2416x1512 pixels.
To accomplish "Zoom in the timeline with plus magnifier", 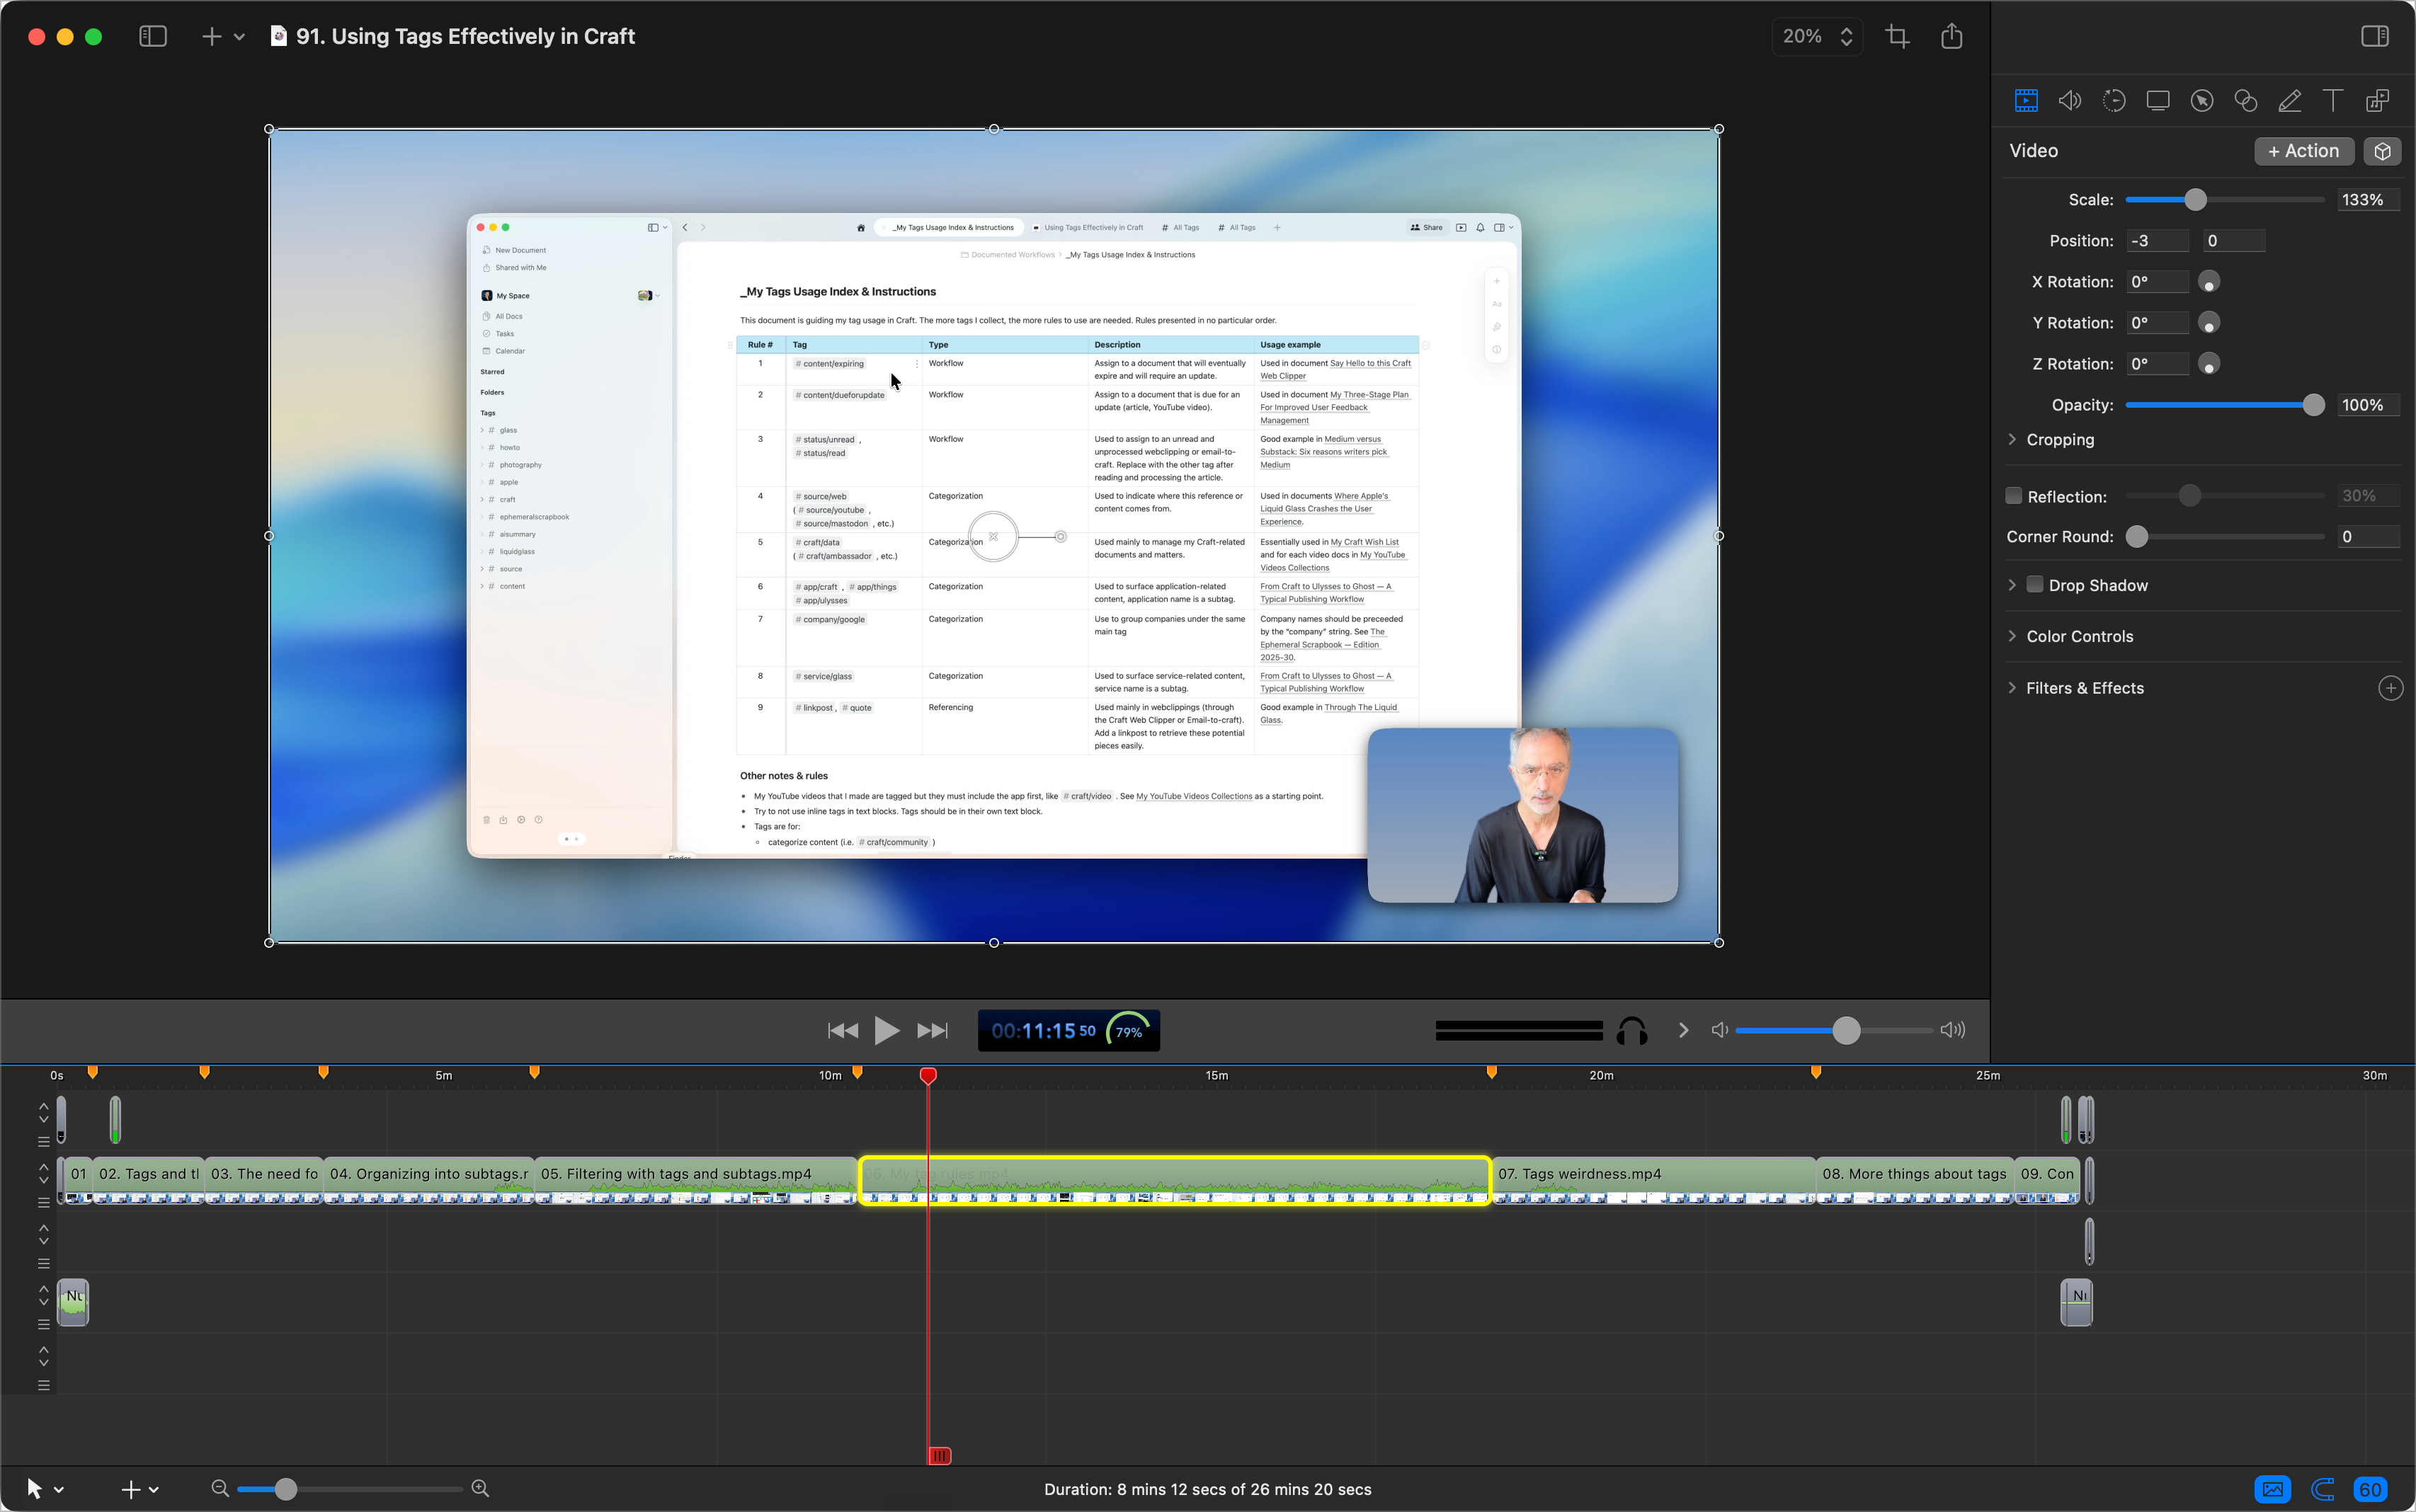I will (480, 1489).
